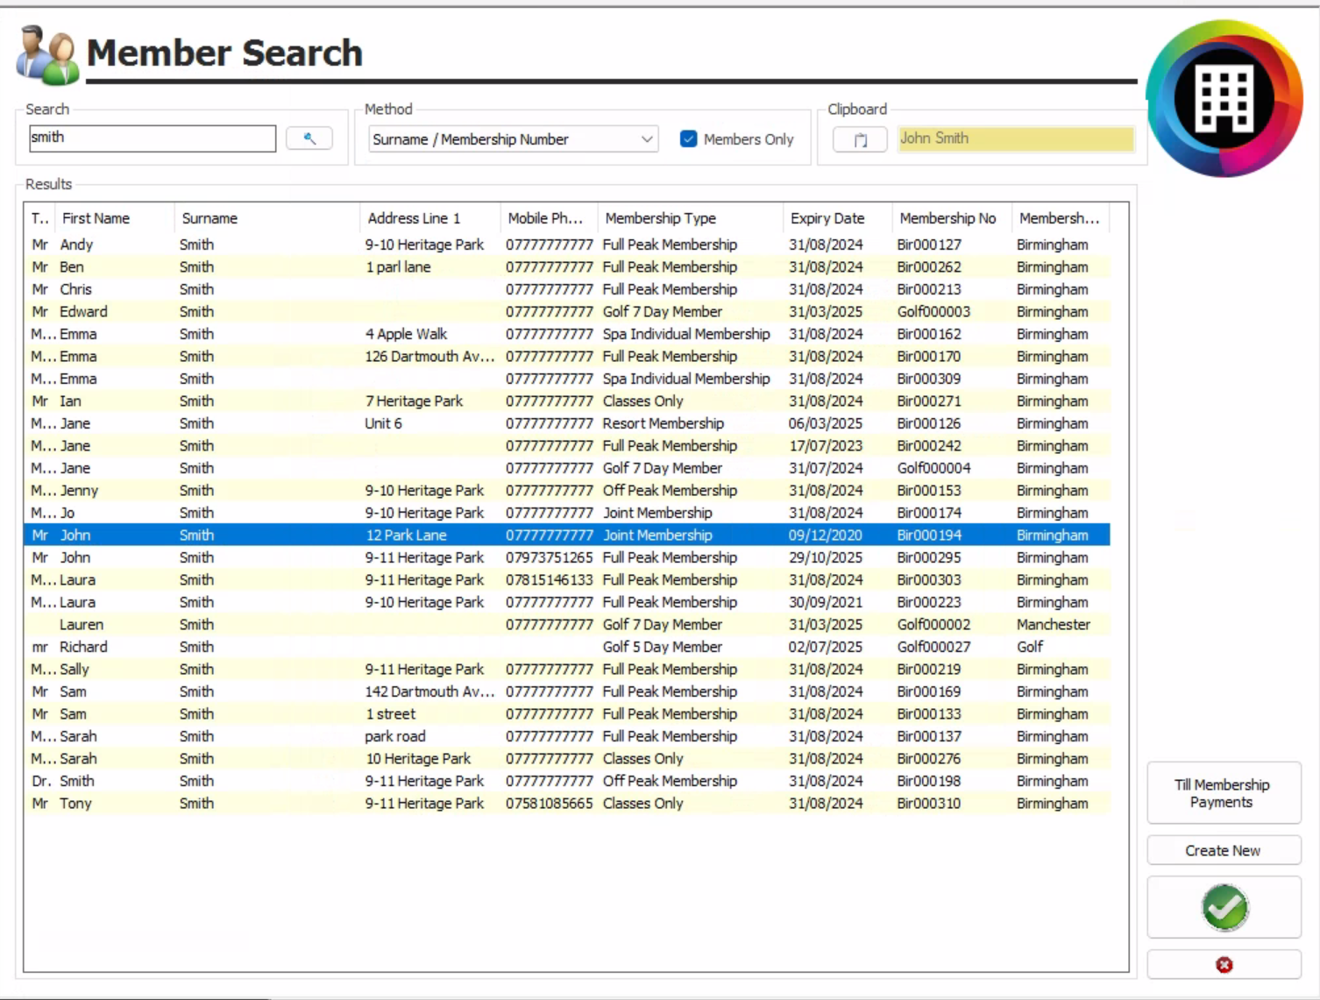Image resolution: width=1320 pixels, height=1000 pixels.
Task: Select the Dr. Smith Smith row
Action: coord(567,781)
